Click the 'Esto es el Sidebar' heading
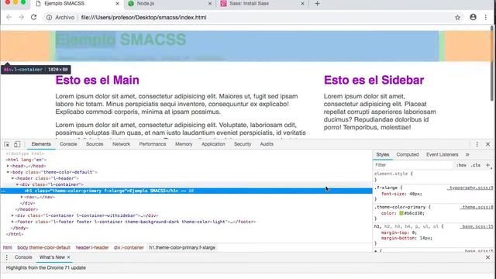The height and width of the screenshot is (279, 496). pos(374,80)
